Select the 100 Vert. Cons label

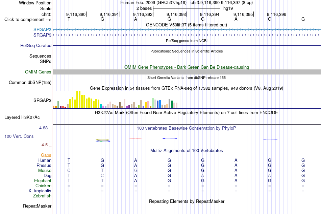[19, 136]
